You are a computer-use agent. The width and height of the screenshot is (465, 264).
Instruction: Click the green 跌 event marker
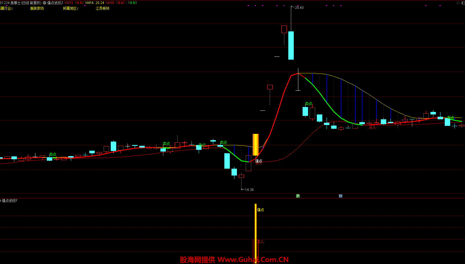coord(298,196)
